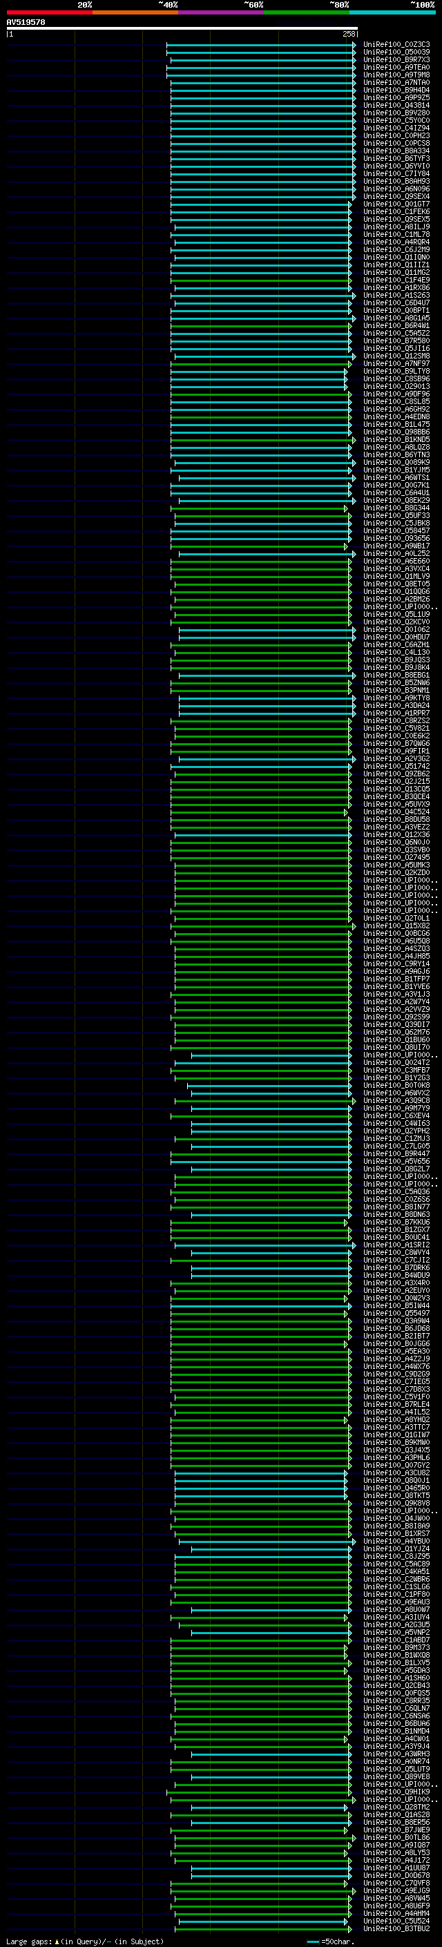Open the UniRef100_C5Y0C0 entry

point(396,120)
